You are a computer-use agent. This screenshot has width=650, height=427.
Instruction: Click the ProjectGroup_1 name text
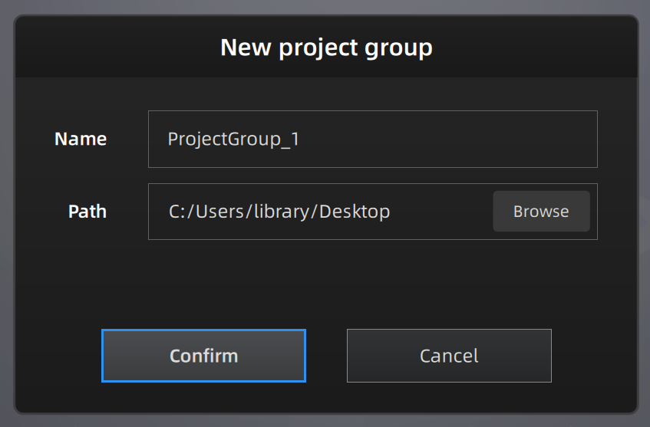pos(233,139)
